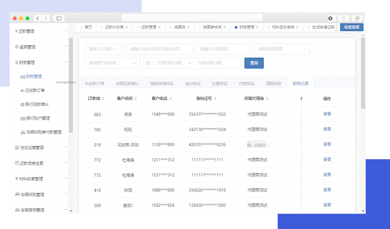
Task: Sort by 订单ID column arrows
Action: (x=104, y=98)
